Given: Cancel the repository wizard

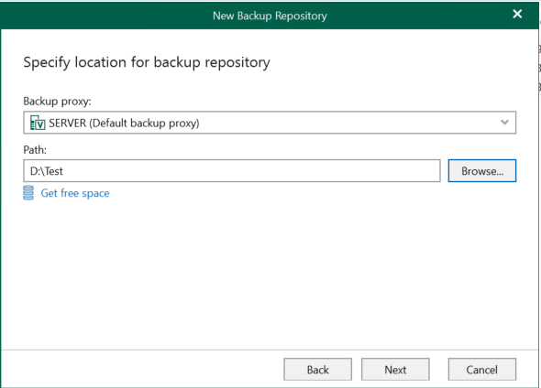Looking at the screenshot, I should tap(482, 370).
